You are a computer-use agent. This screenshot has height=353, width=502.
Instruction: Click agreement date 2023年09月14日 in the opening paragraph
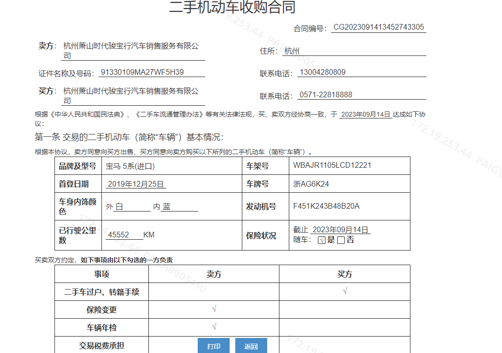(366, 114)
